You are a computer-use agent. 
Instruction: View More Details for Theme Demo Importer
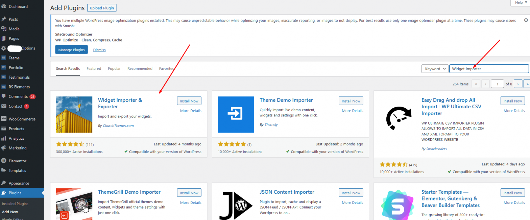353,111
